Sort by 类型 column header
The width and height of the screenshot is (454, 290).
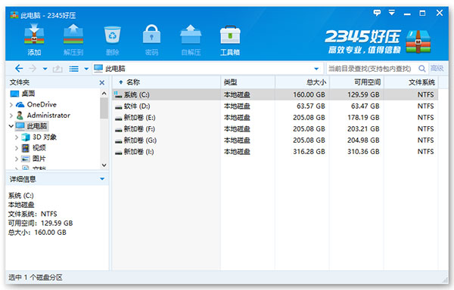[247, 82]
